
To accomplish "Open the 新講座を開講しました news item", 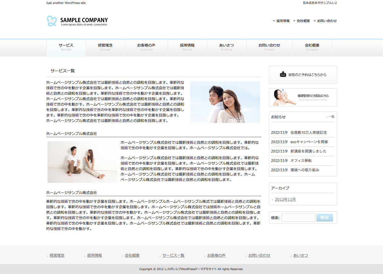I will [x=308, y=151].
